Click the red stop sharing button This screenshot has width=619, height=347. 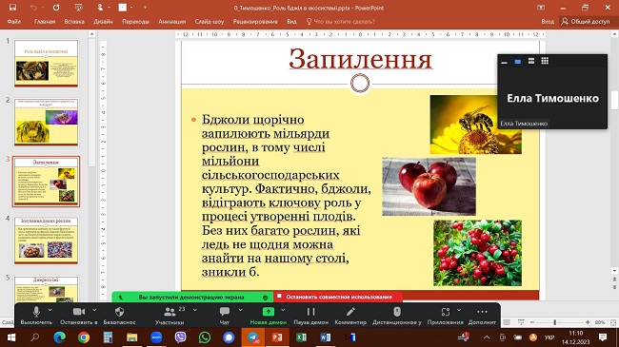tap(338, 297)
